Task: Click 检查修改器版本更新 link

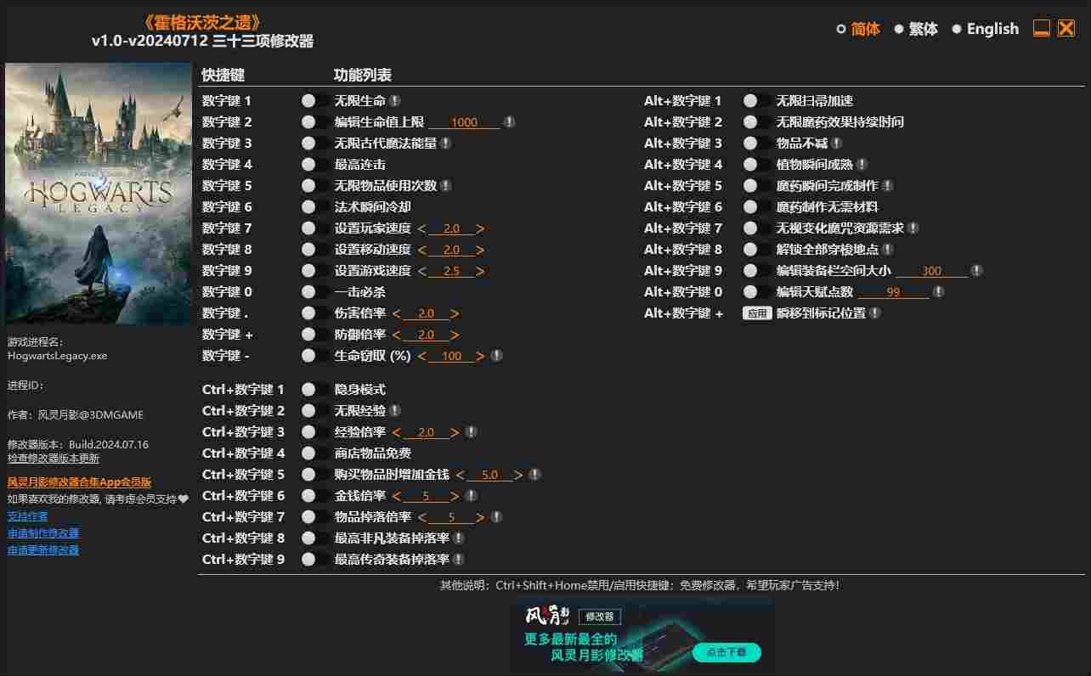Action: [54, 459]
